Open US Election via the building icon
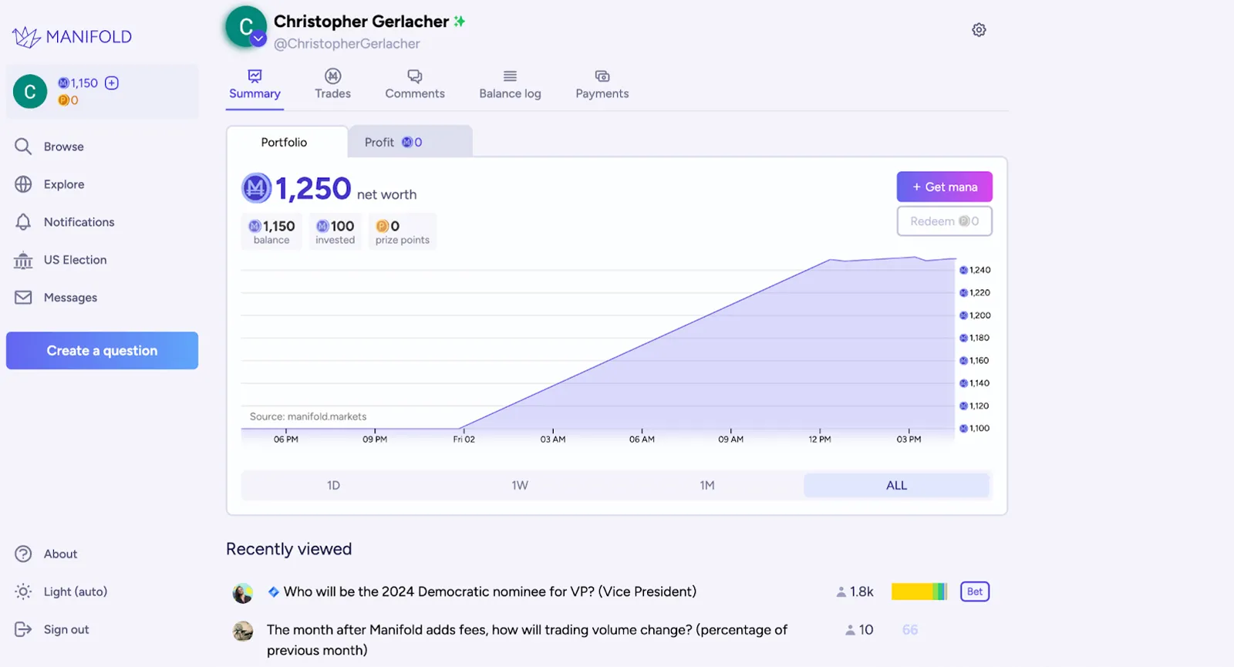The height and width of the screenshot is (667, 1234). 23,260
